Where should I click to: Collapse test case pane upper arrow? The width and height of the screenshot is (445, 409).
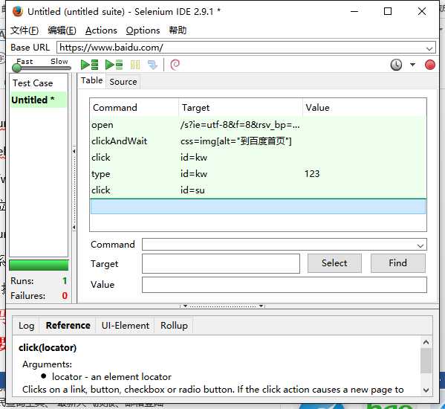click(74, 152)
